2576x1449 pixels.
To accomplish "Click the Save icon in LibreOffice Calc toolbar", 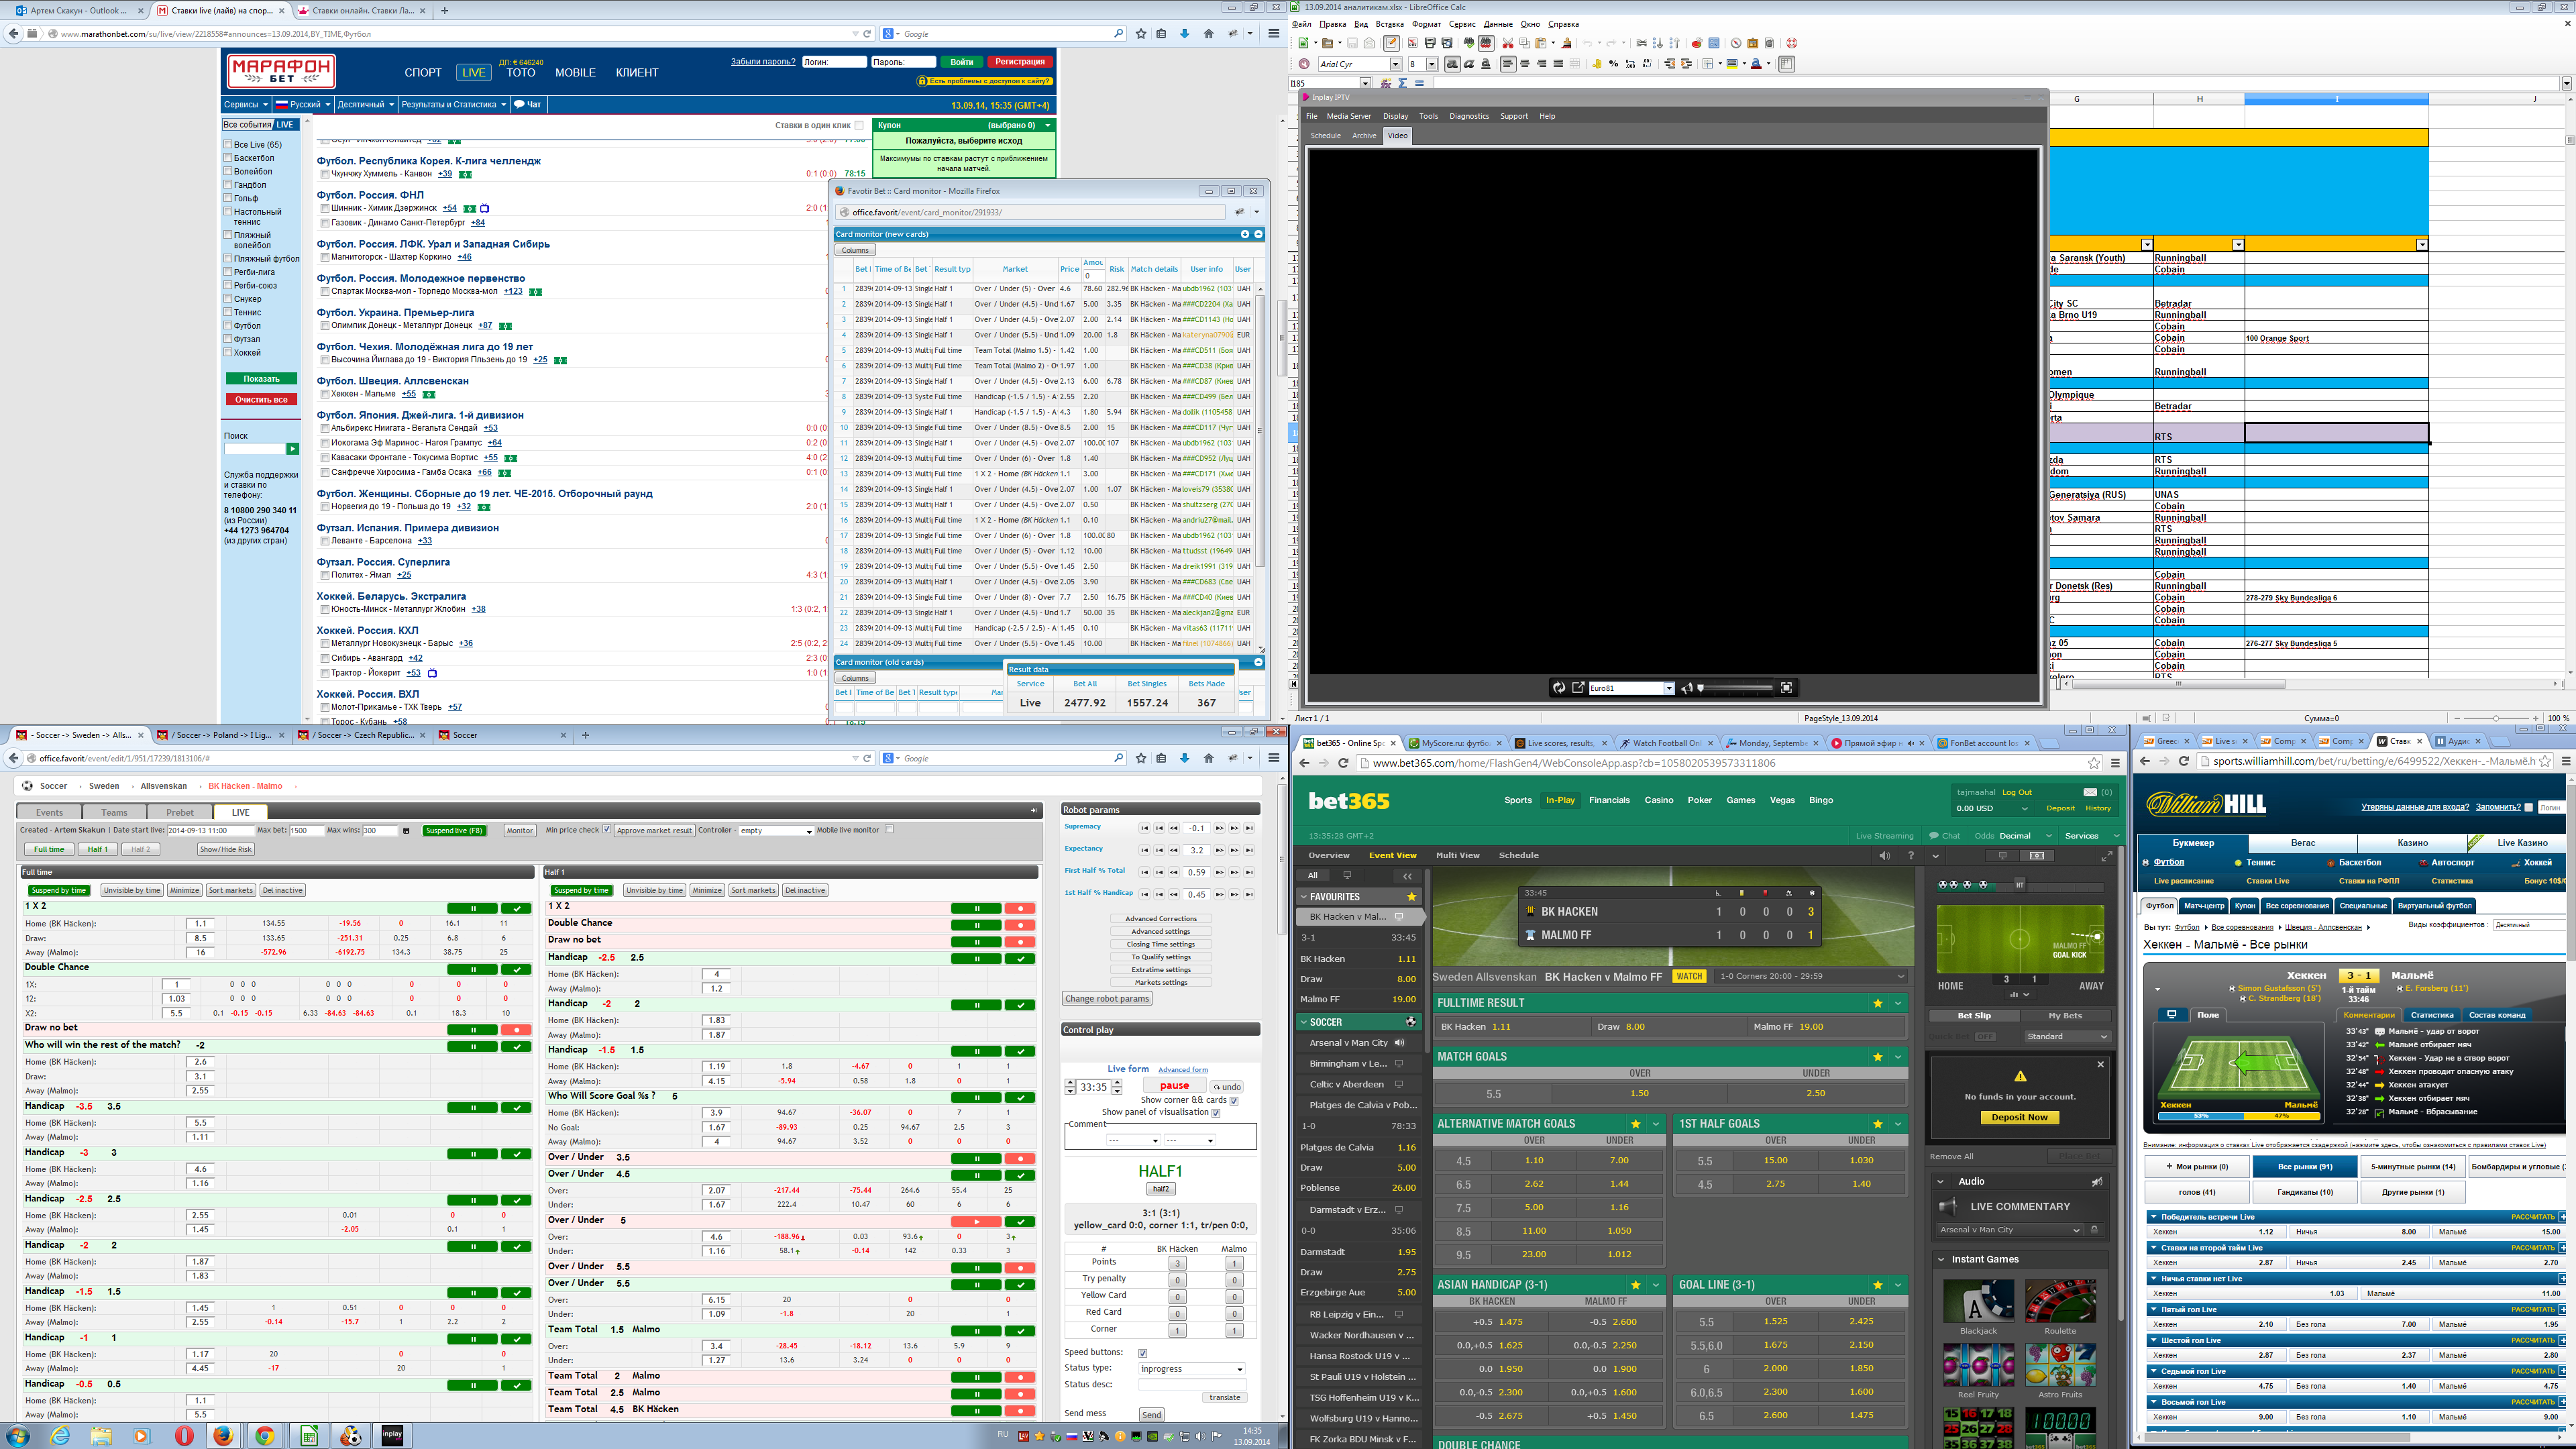I will point(1353,43).
